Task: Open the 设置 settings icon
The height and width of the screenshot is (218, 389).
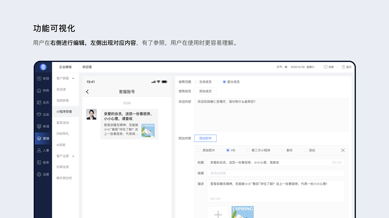Action: pos(39,174)
